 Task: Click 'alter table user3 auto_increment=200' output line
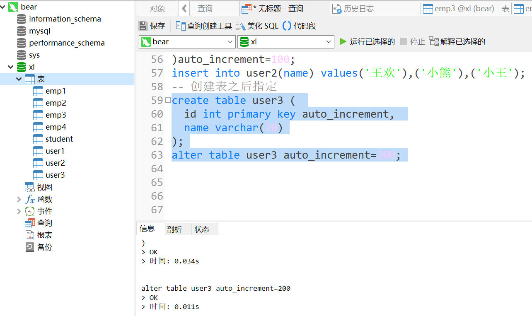(x=216, y=288)
